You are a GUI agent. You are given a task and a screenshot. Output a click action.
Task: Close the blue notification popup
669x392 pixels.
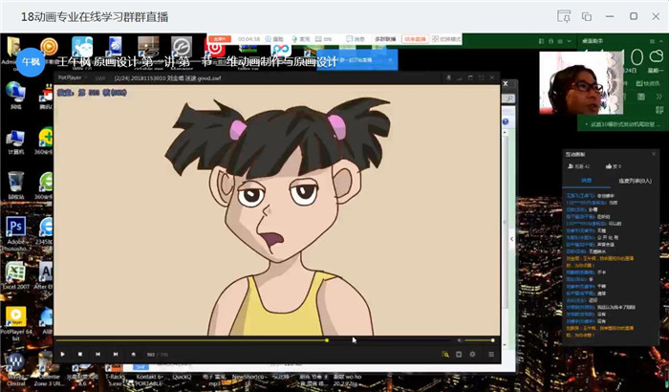pos(390,60)
